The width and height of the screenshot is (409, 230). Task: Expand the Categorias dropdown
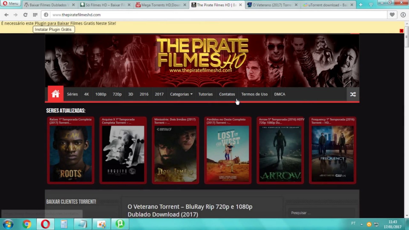pos(181,94)
